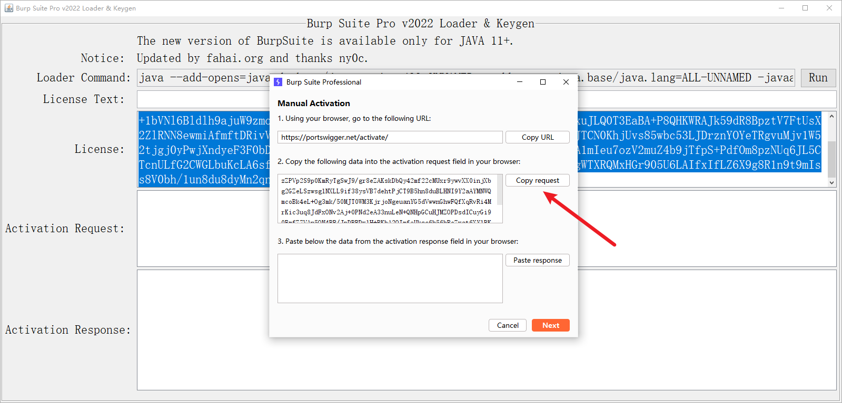The height and width of the screenshot is (403, 842).
Task: Click the "License Text:" label
Action: pyautogui.click(x=84, y=99)
